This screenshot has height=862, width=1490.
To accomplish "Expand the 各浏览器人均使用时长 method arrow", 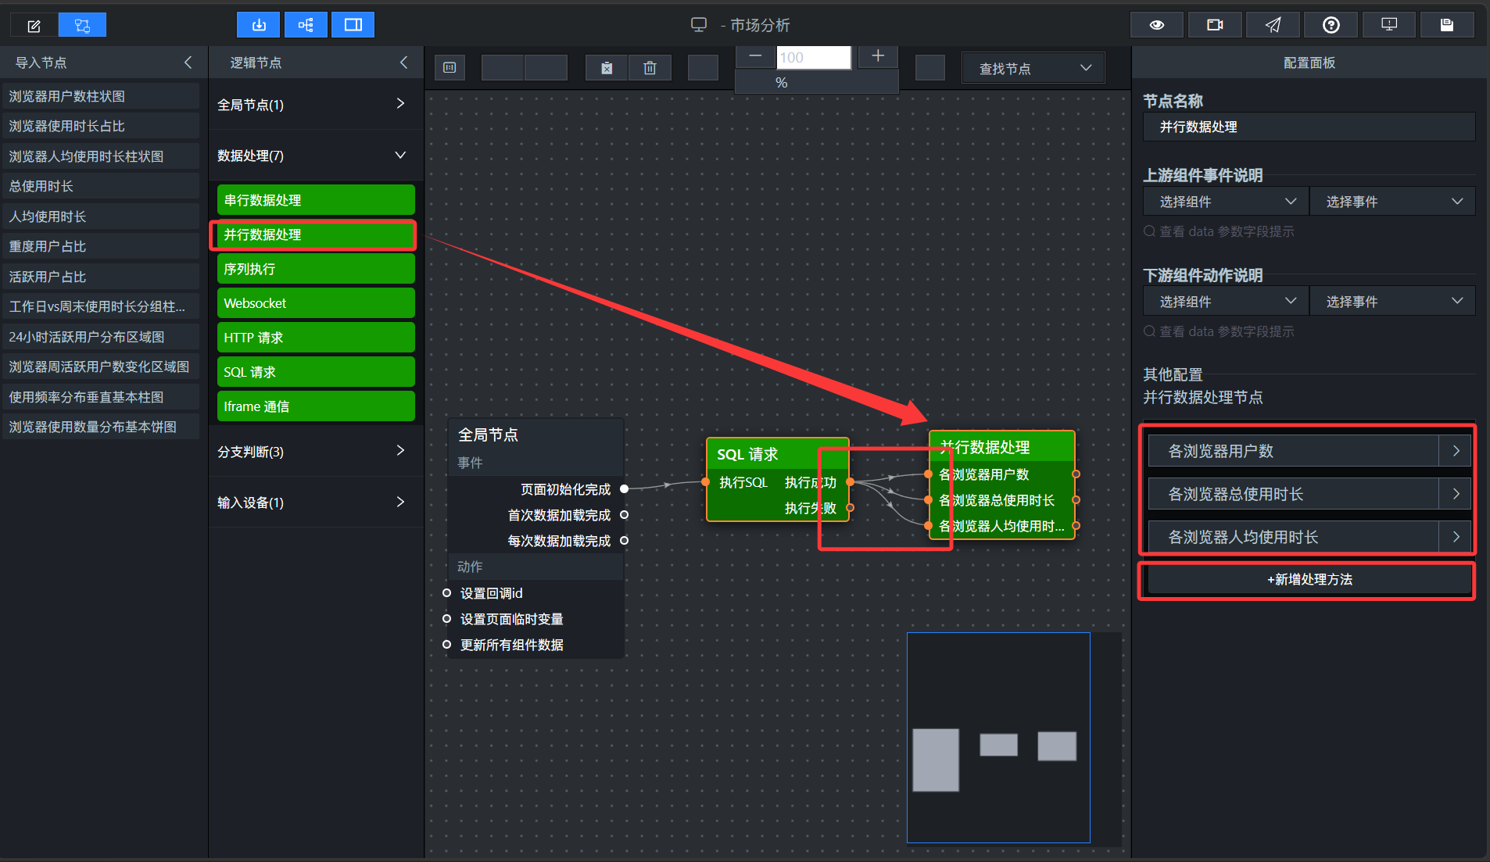I will pyautogui.click(x=1456, y=537).
